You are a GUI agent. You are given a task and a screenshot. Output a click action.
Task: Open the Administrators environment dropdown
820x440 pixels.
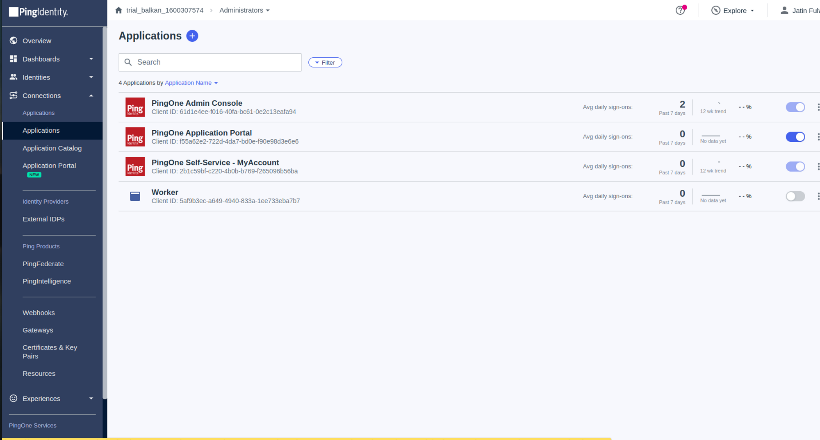pos(244,10)
